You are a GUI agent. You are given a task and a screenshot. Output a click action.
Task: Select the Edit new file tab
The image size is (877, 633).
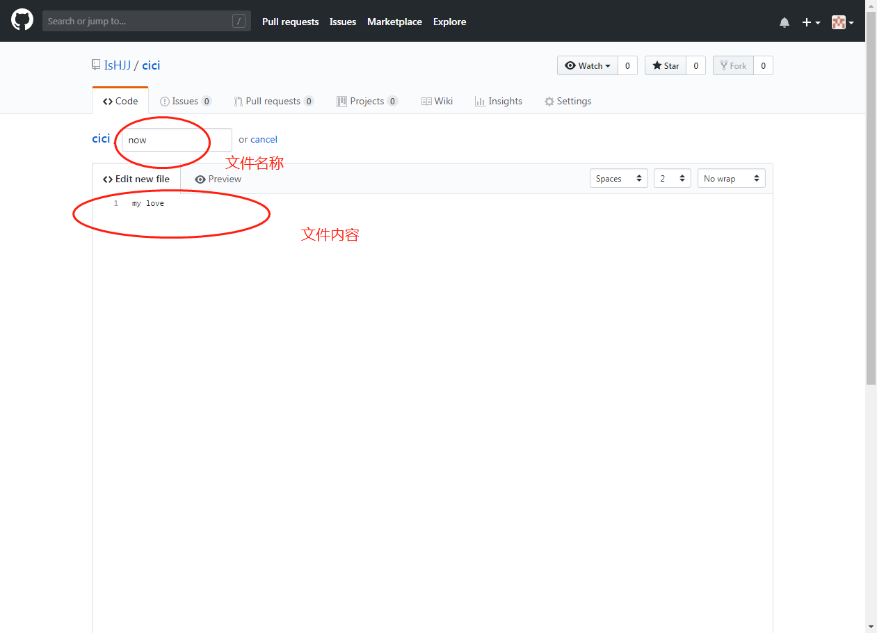[x=136, y=179]
